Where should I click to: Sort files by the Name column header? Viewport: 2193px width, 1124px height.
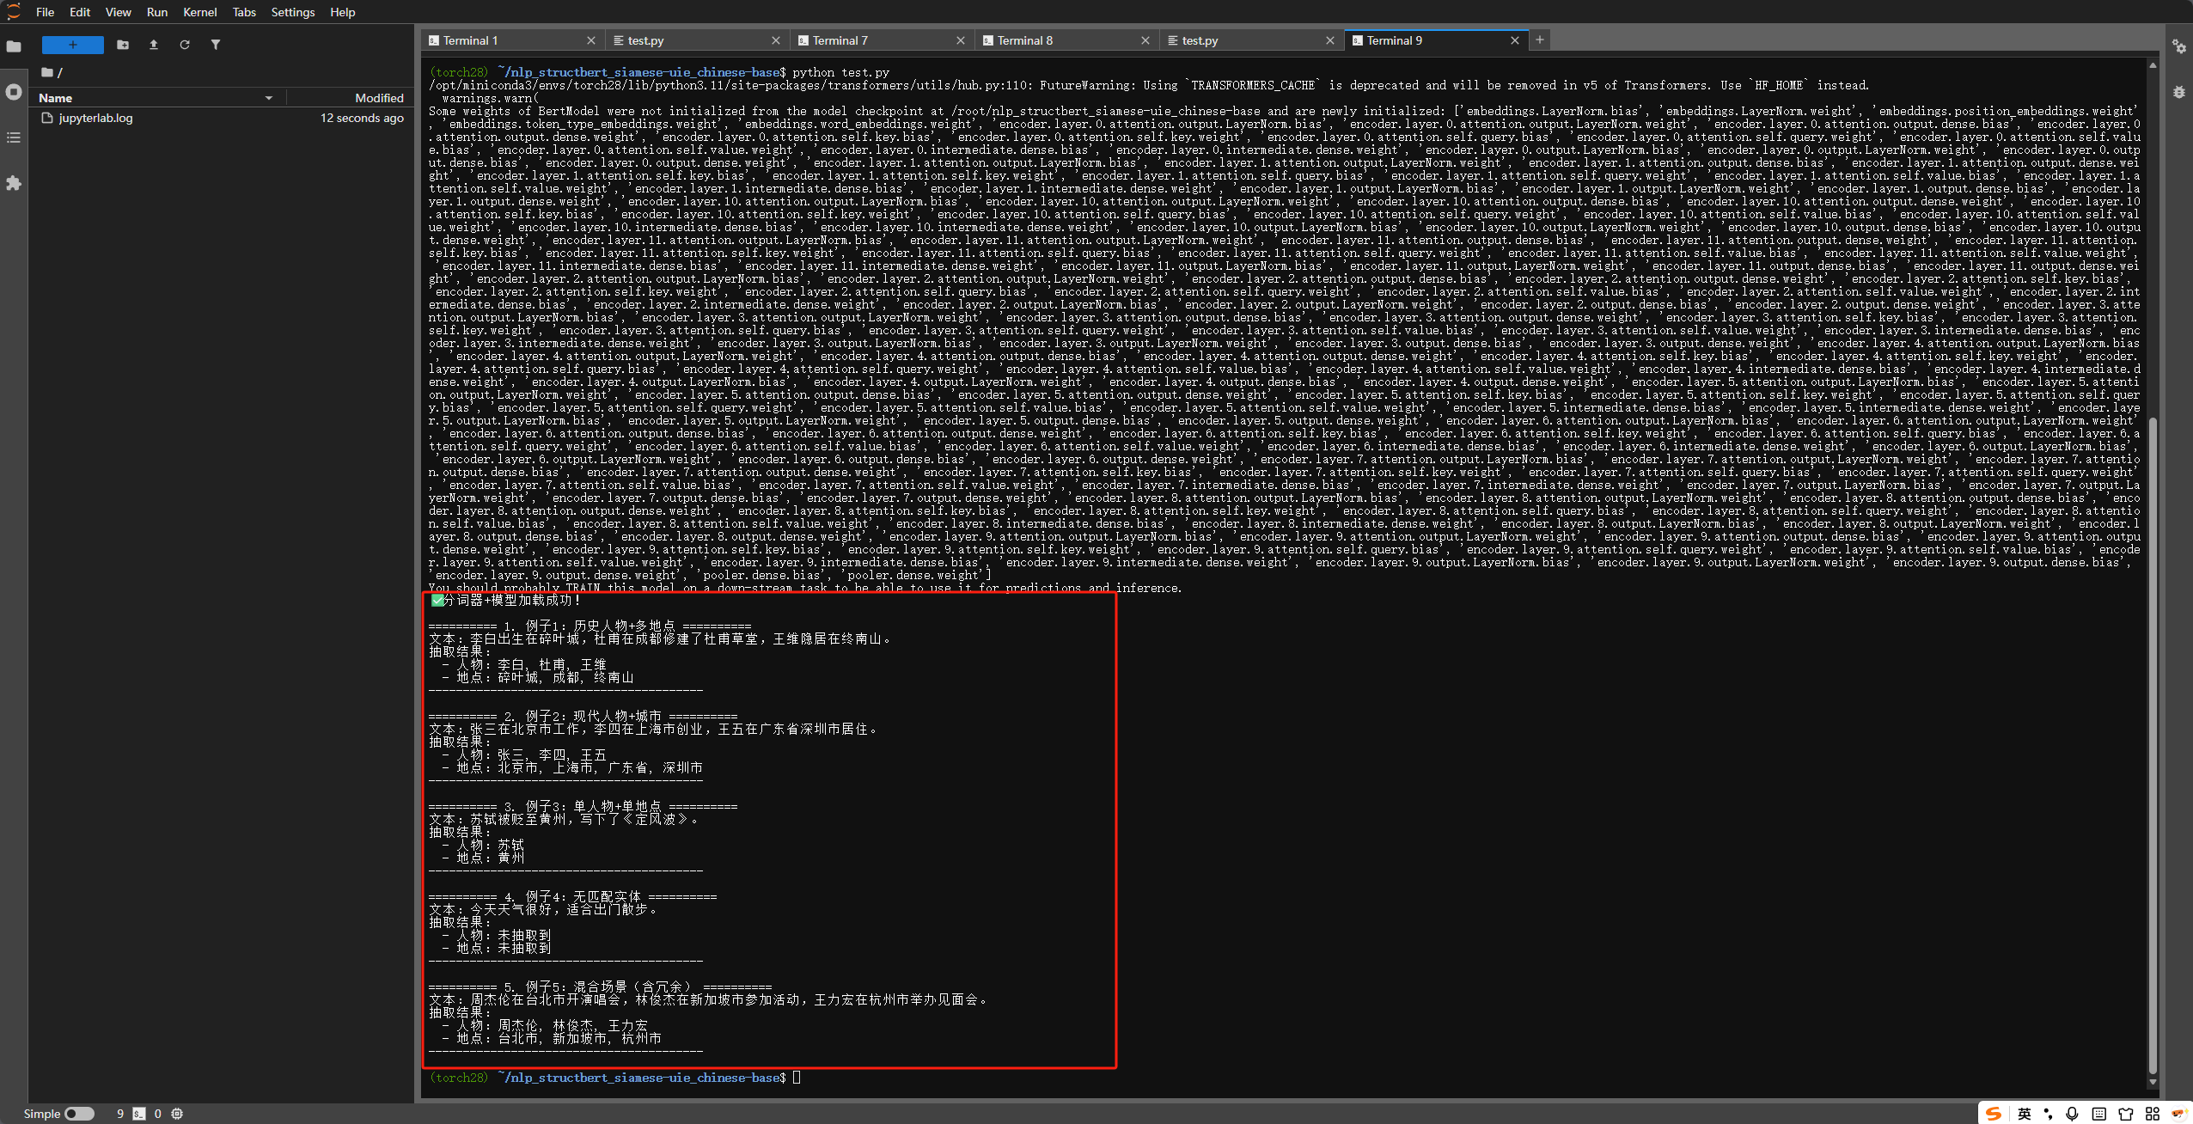[x=157, y=98]
